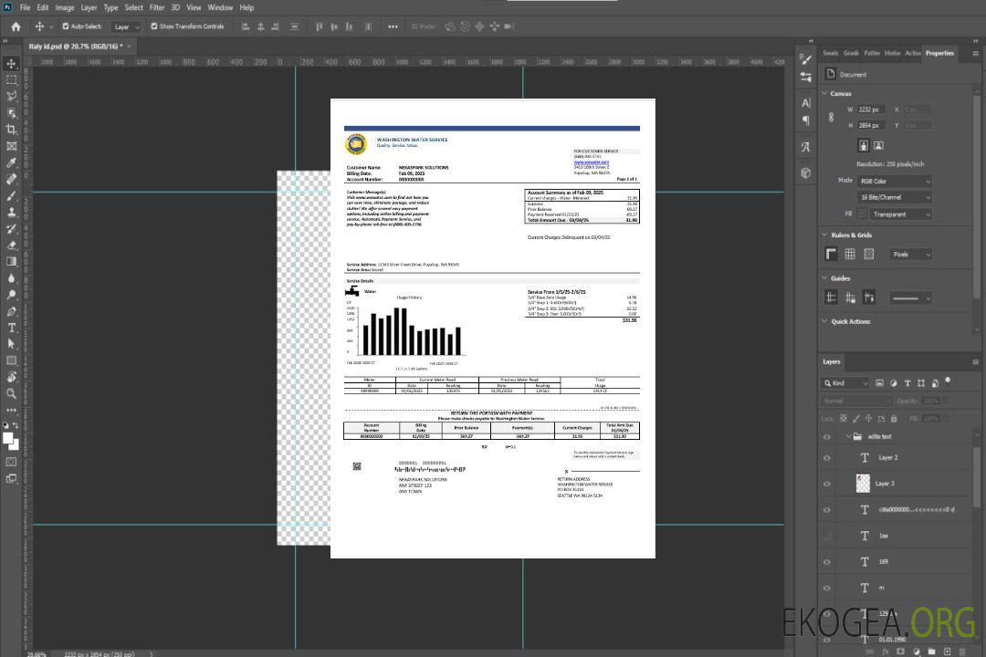Select the Horizontal Type tool
The height and width of the screenshot is (657, 986).
pyautogui.click(x=12, y=327)
